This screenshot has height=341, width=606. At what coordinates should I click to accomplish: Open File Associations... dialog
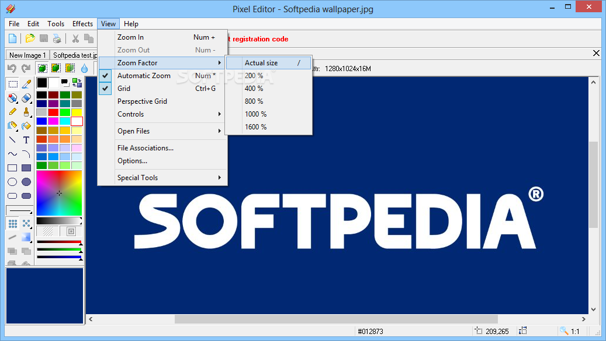click(162, 148)
